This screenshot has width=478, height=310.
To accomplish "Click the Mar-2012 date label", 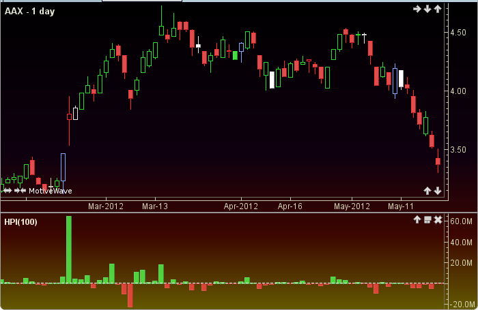I will coord(106,206).
